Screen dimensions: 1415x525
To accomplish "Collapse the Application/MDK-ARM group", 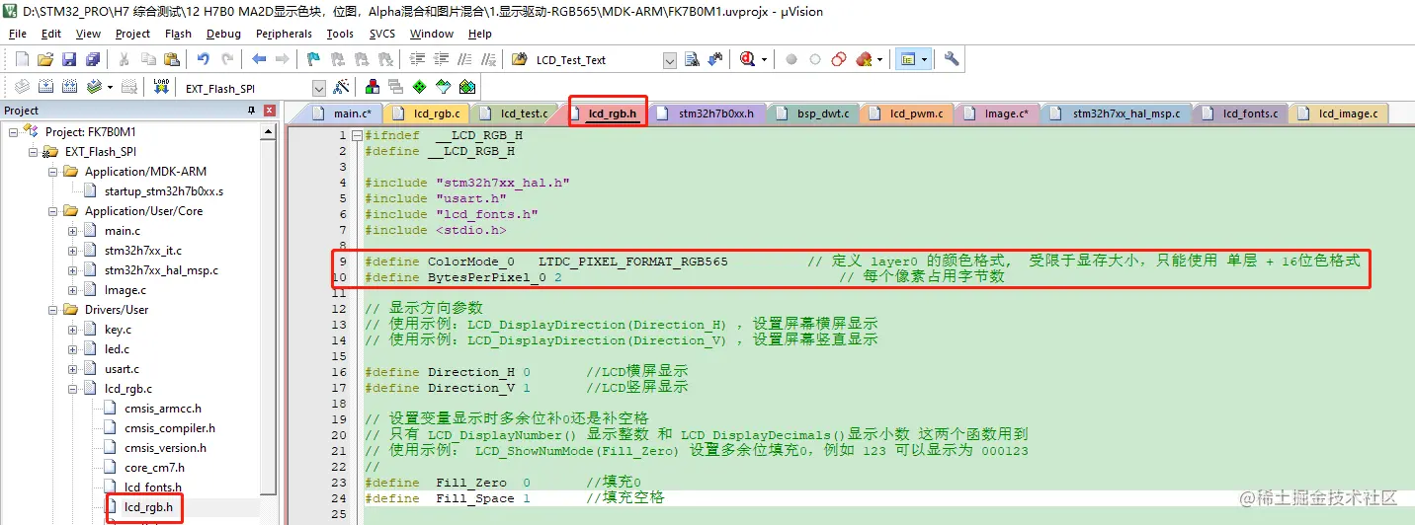I will [x=52, y=172].
